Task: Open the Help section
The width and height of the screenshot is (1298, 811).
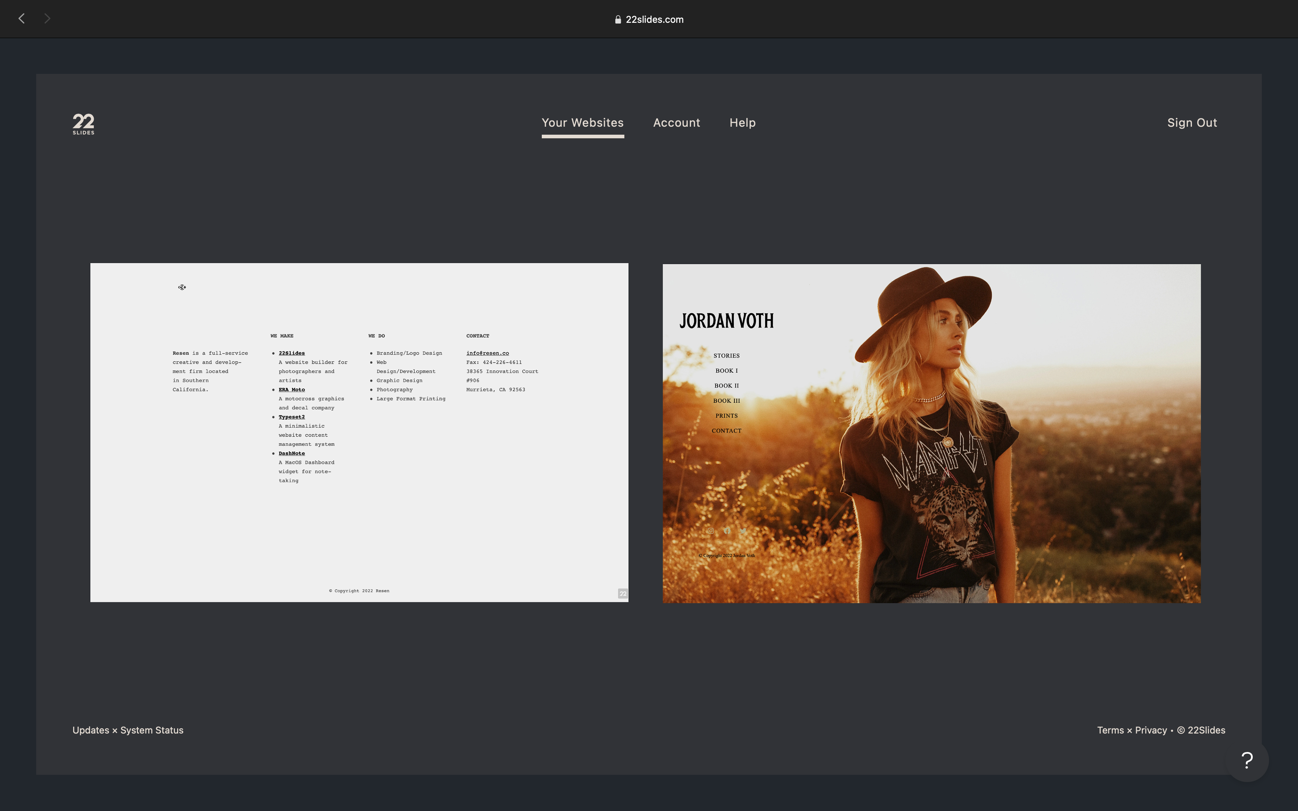Action: [742, 122]
